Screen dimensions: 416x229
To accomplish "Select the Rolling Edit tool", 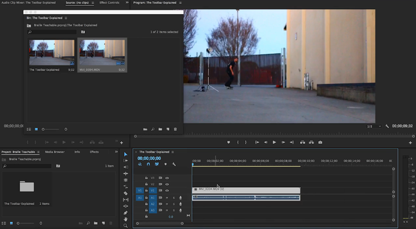I will pyautogui.click(x=126, y=180).
